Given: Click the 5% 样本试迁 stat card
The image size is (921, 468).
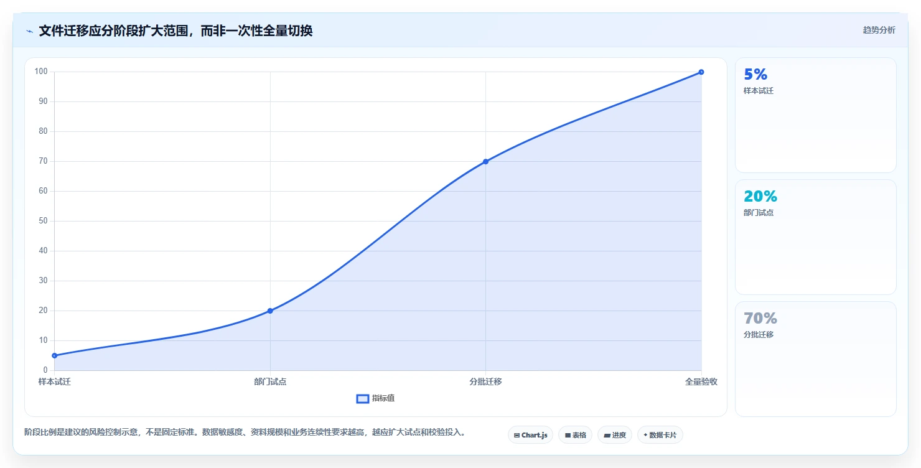Looking at the screenshot, I should pyautogui.click(x=815, y=115).
